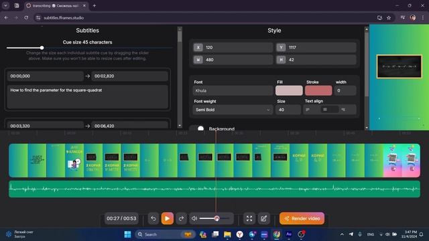429x241 pixels.
Task: Edit the font Size field
Action: point(288,110)
